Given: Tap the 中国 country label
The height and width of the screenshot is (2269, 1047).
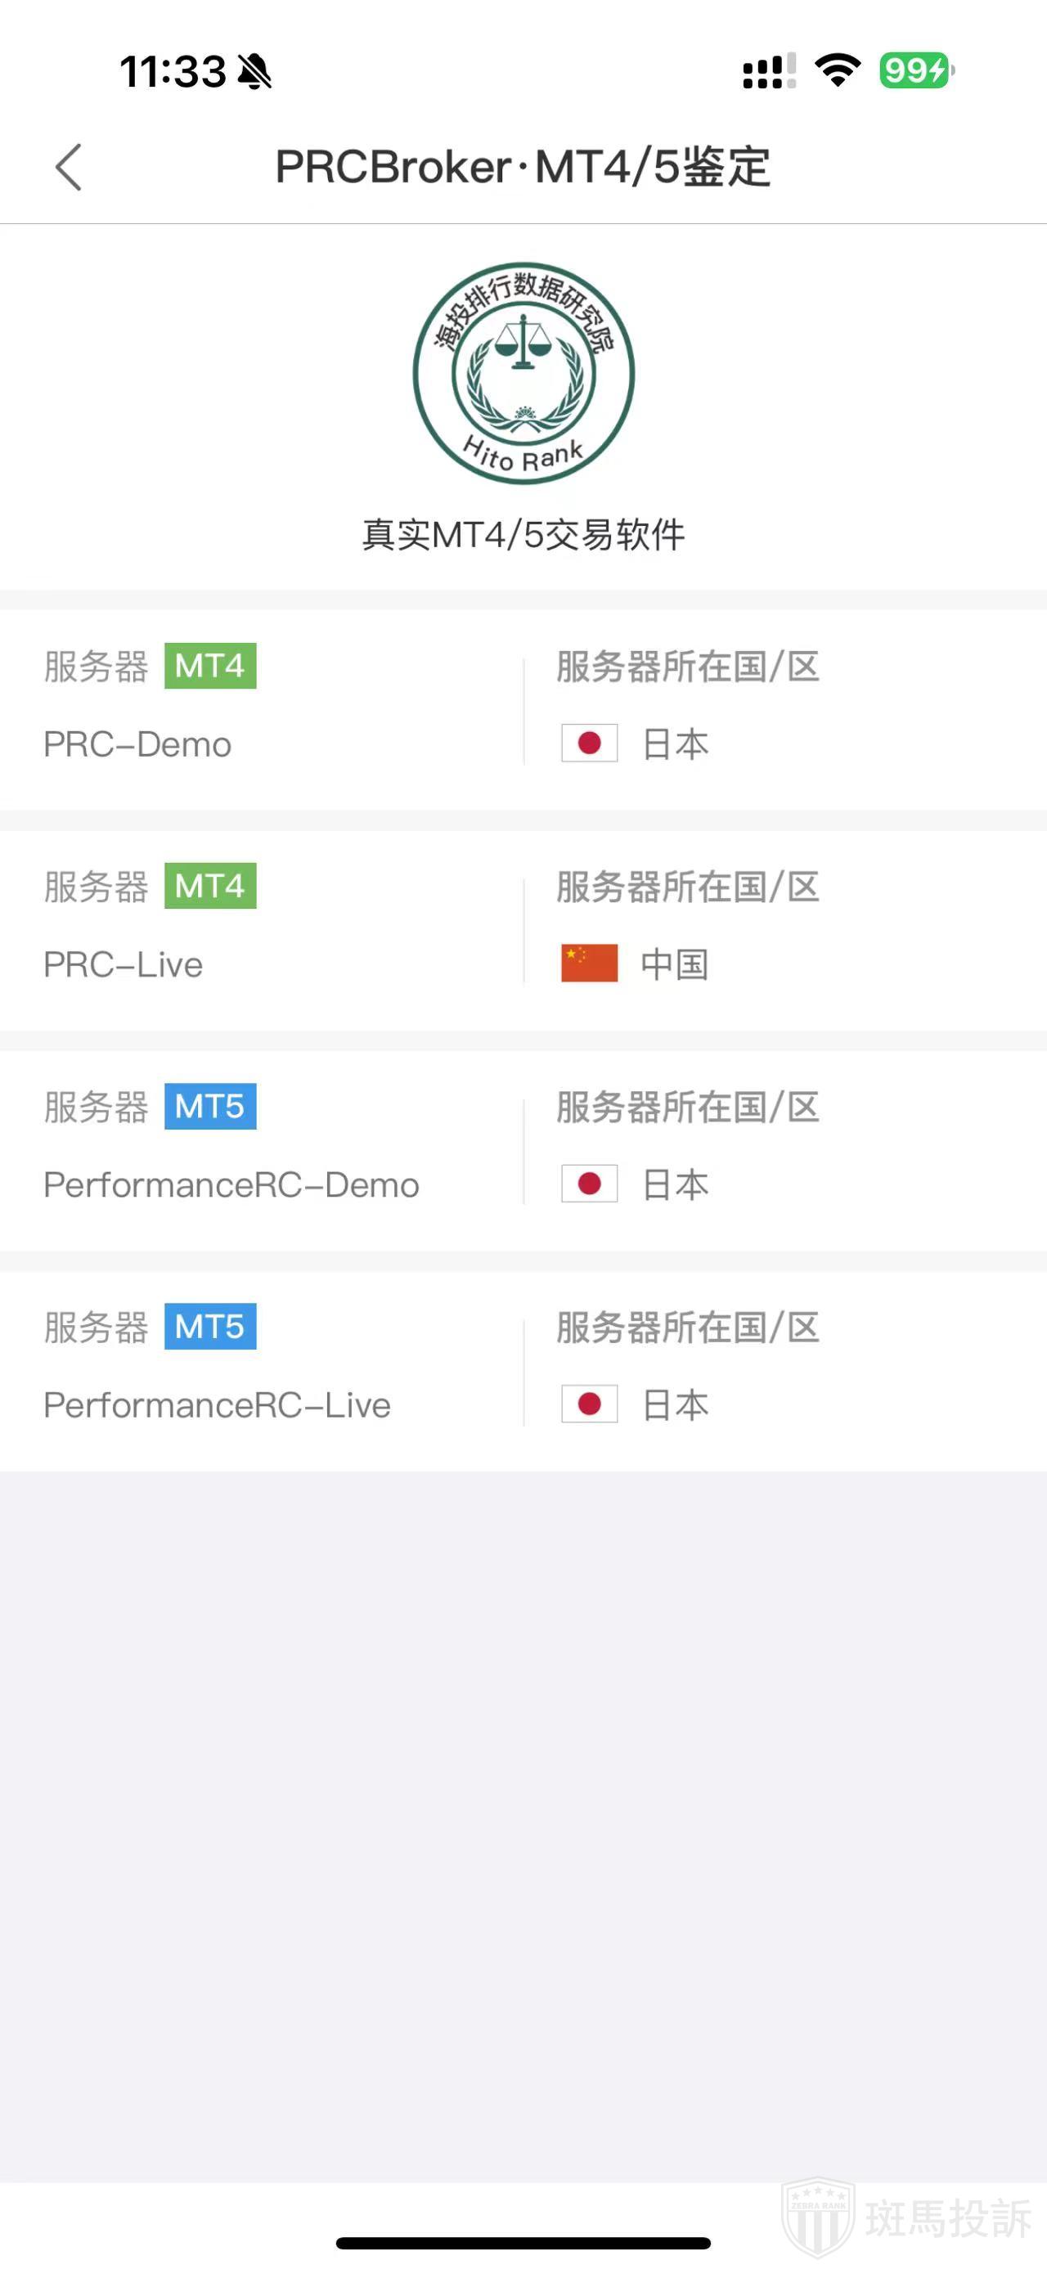Looking at the screenshot, I should 675,964.
